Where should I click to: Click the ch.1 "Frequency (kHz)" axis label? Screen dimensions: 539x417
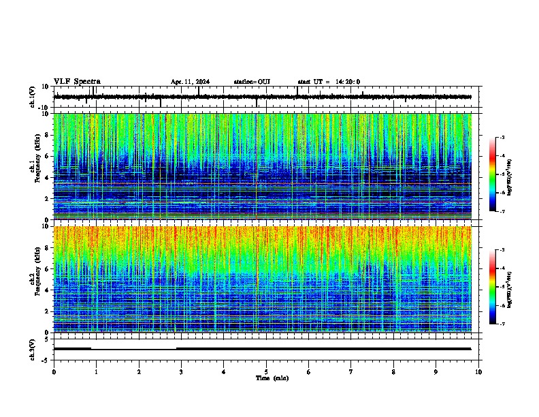(37, 159)
